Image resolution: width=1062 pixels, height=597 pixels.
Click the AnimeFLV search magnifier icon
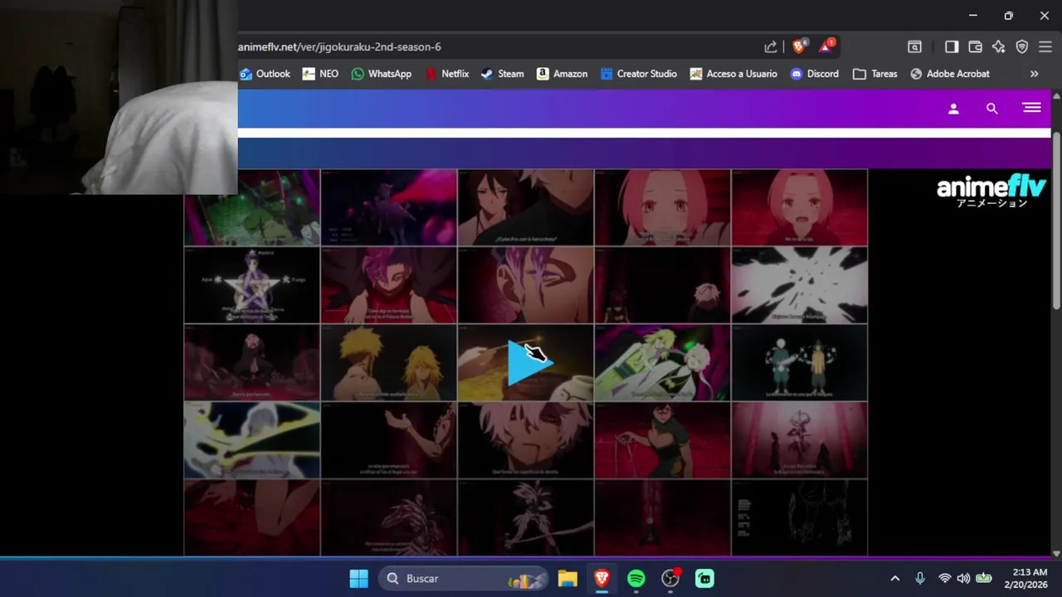(x=991, y=109)
